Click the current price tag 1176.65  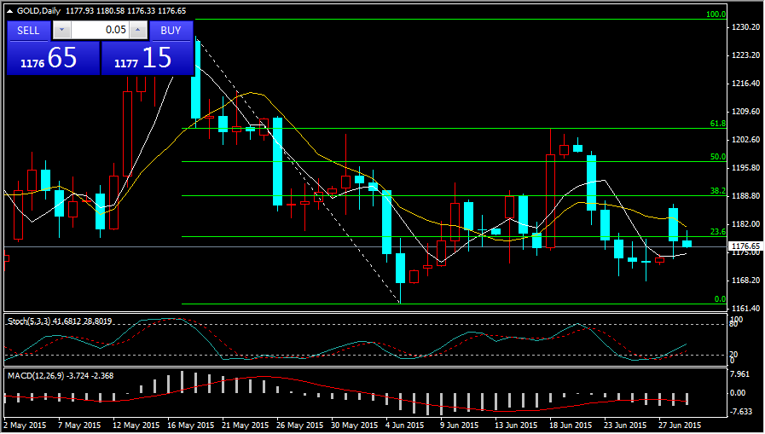click(x=745, y=246)
